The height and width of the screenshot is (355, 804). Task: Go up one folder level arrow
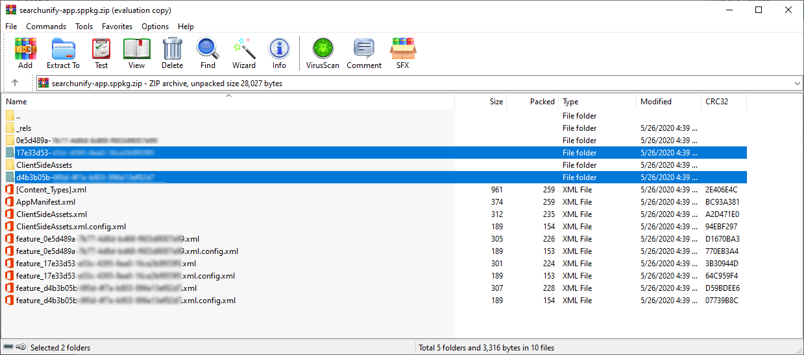point(15,83)
